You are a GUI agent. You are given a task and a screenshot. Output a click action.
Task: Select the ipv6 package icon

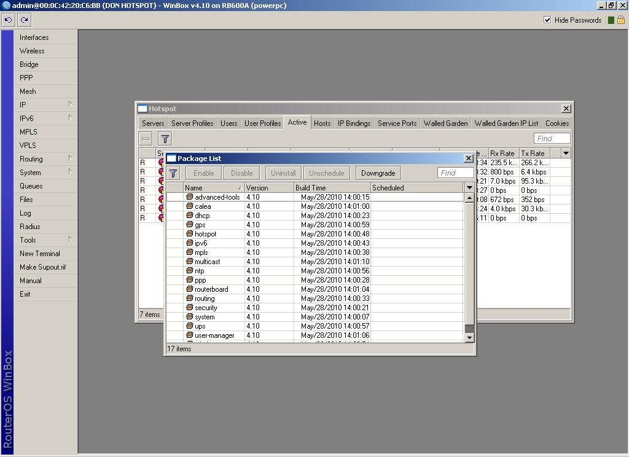(190, 243)
